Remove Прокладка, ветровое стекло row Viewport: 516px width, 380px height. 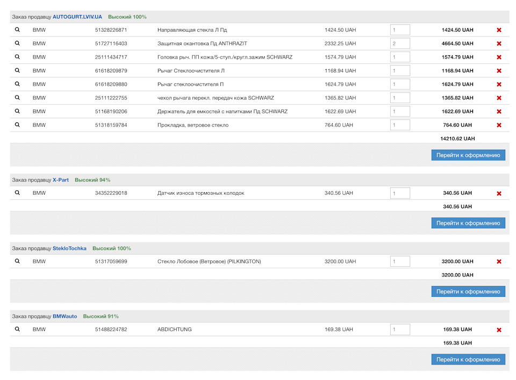tap(499, 125)
